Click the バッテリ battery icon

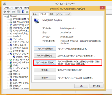(11, 65)
